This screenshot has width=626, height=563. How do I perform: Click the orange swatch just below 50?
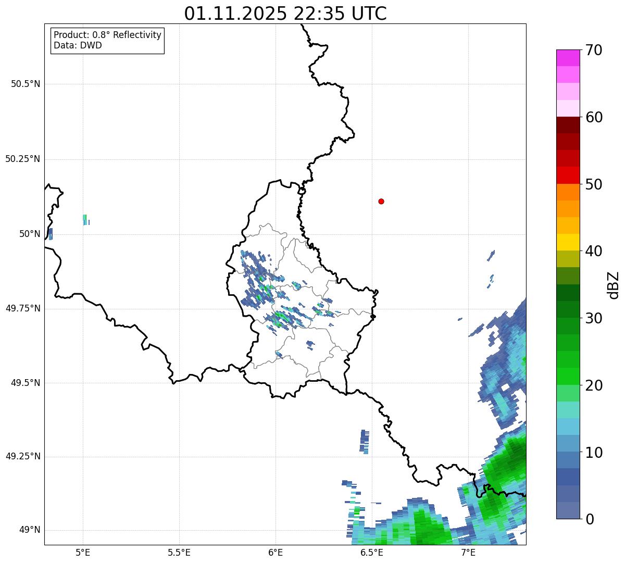[568, 192]
